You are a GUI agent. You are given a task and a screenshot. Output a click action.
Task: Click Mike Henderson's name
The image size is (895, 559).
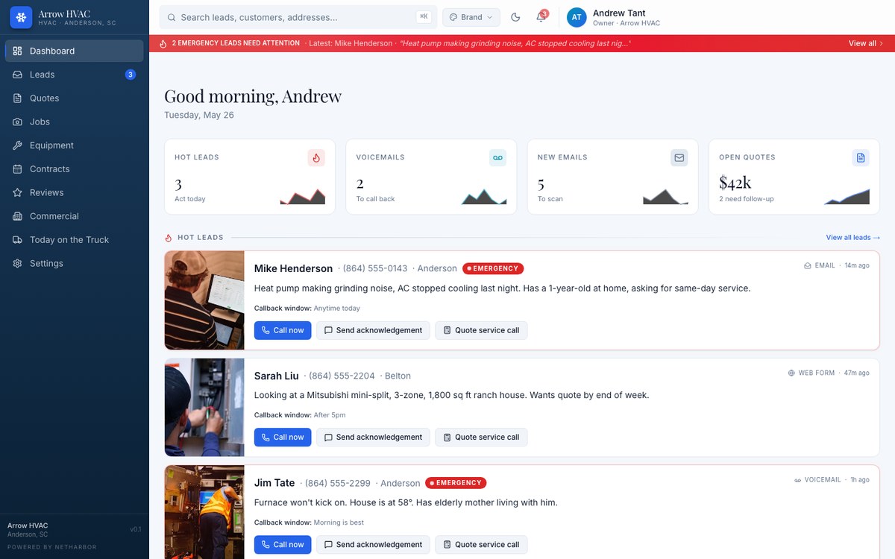tap(293, 268)
